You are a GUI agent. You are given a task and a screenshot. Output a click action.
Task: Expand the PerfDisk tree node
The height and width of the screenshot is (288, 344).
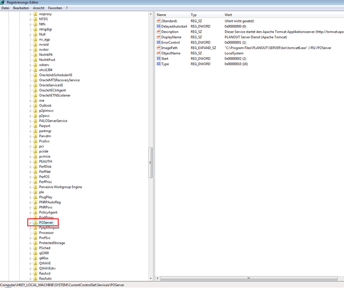pyautogui.click(x=31, y=167)
